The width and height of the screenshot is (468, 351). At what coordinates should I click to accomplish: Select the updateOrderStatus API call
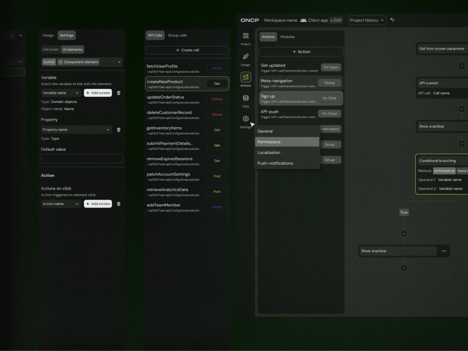pos(187,99)
